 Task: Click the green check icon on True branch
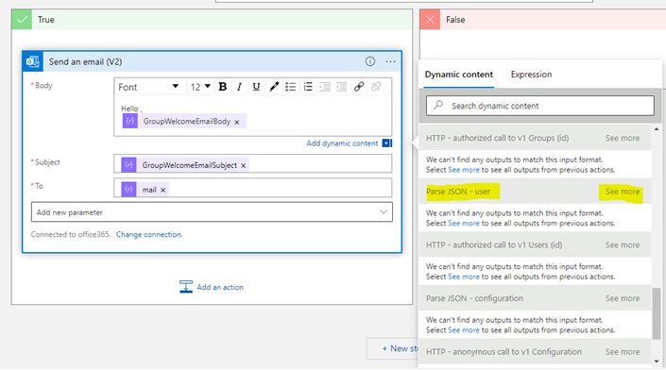pyautogui.click(x=22, y=20)
